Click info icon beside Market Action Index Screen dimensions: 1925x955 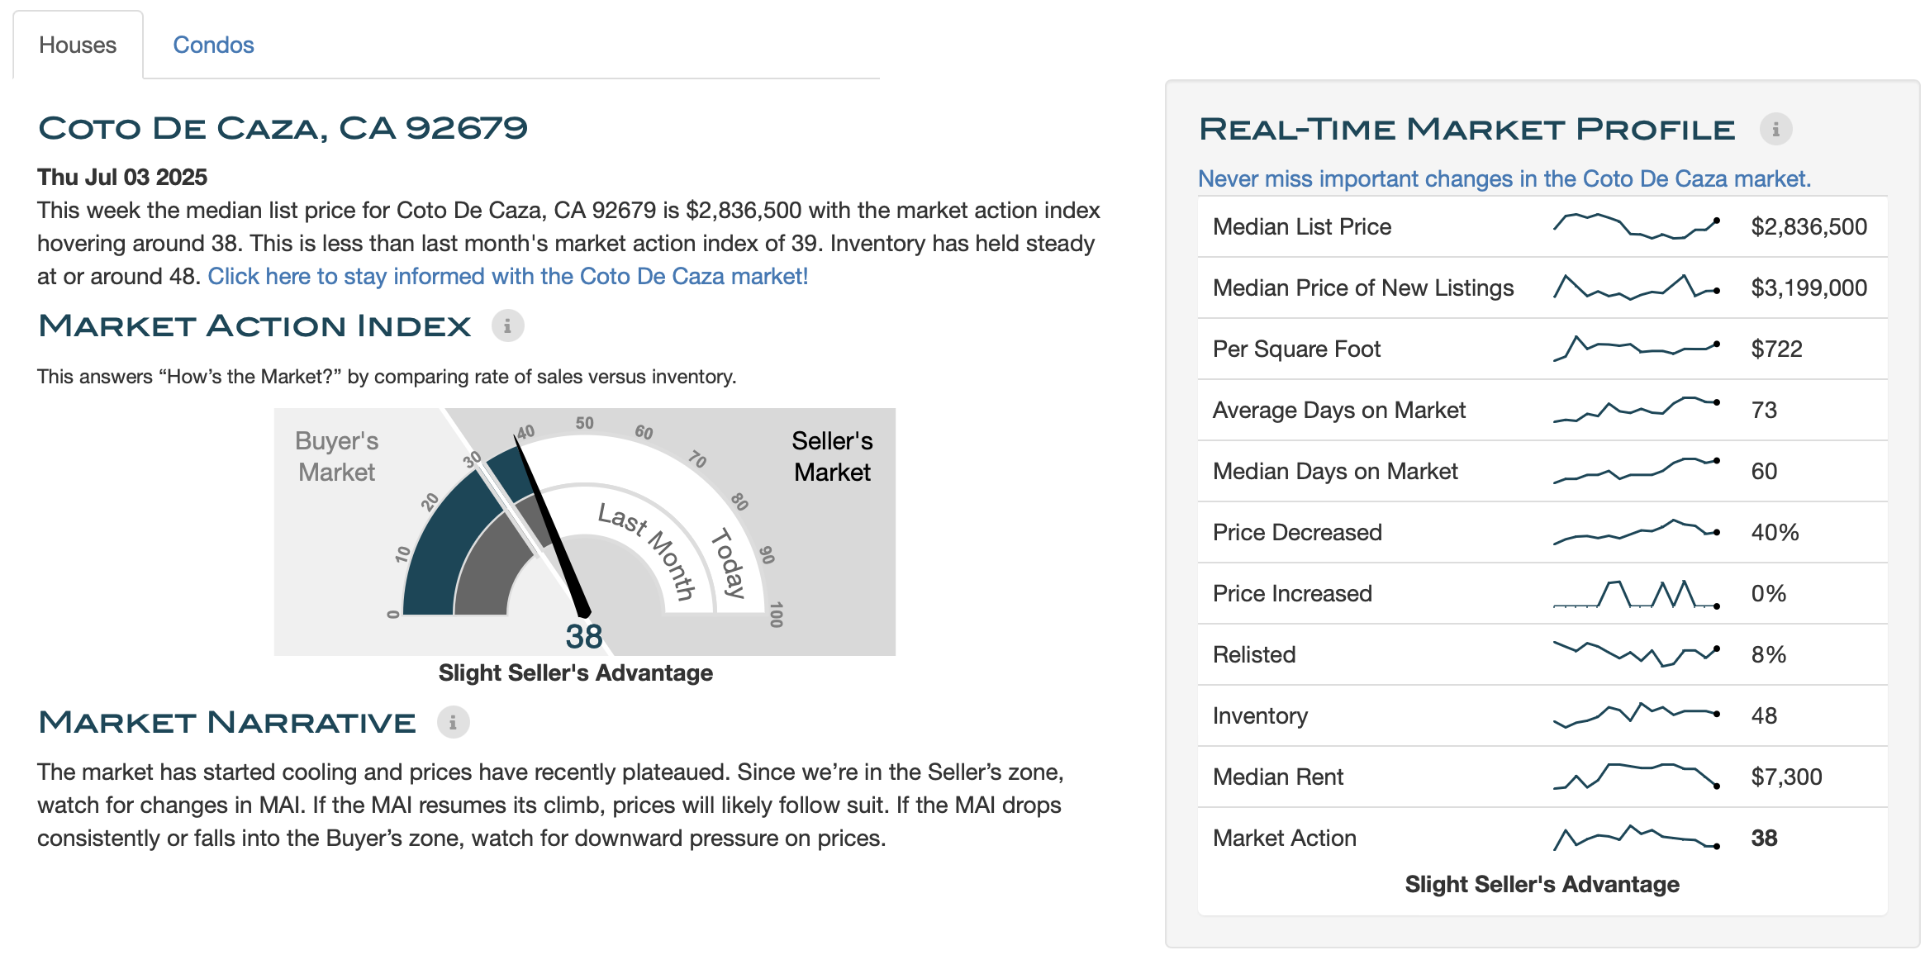(507, 326)
